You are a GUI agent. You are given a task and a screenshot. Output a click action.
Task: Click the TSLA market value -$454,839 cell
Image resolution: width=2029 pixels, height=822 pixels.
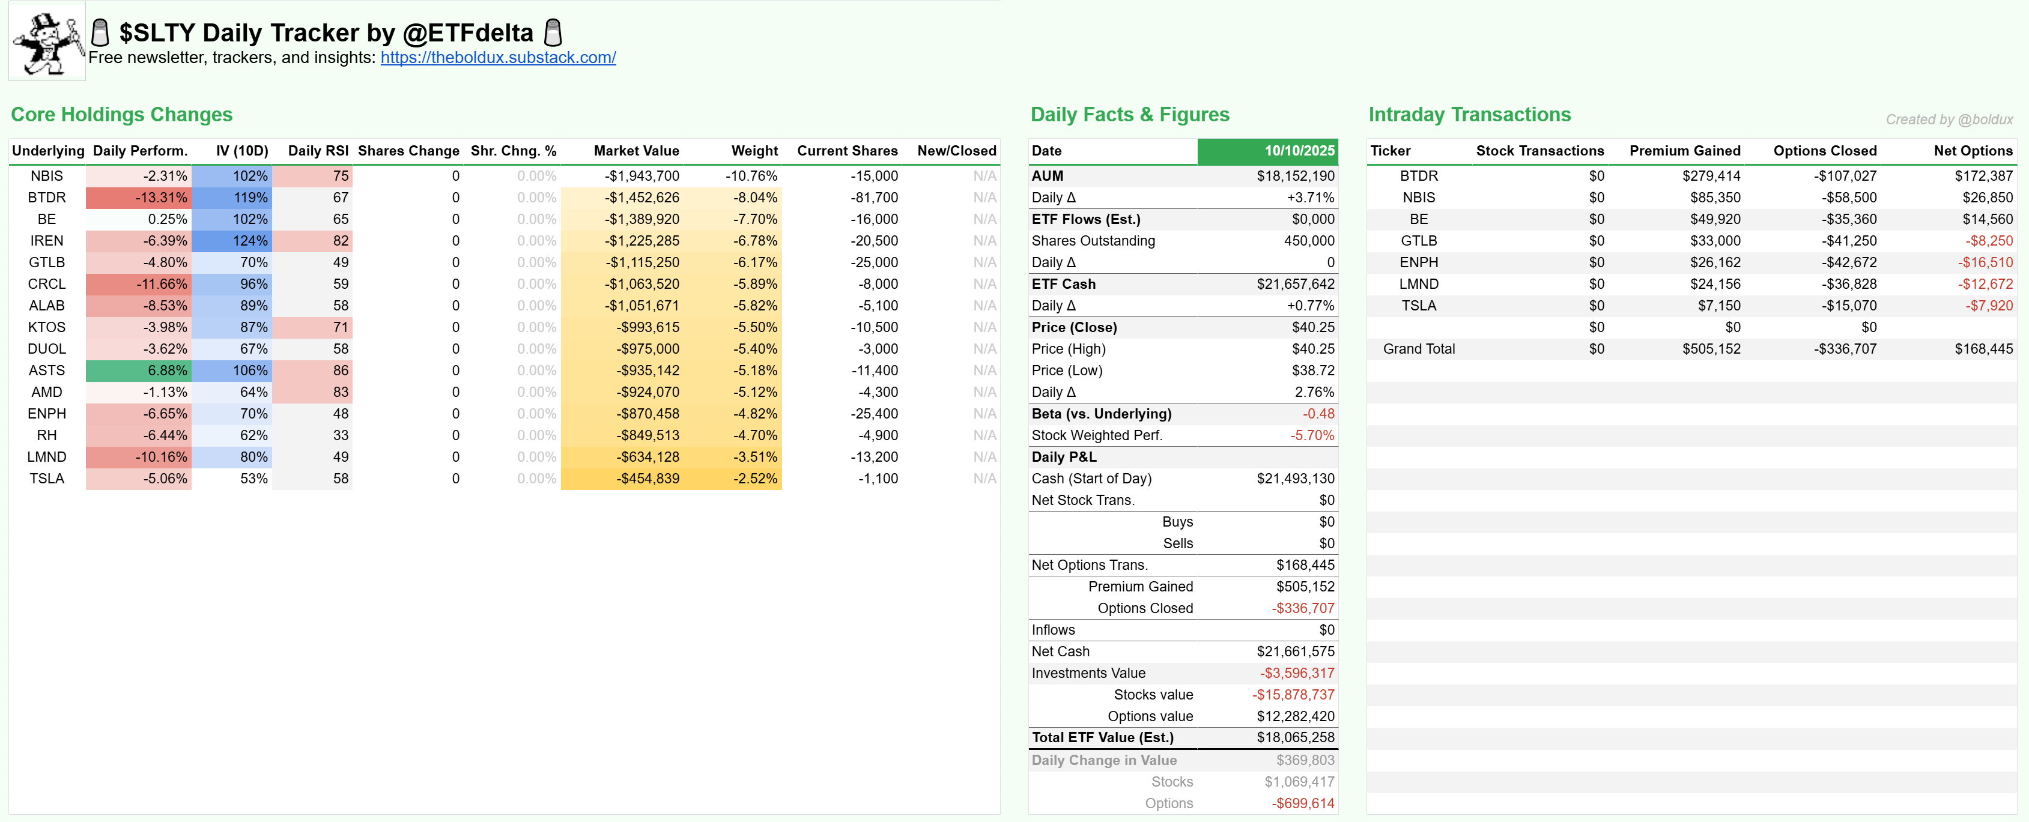[648, 479]
